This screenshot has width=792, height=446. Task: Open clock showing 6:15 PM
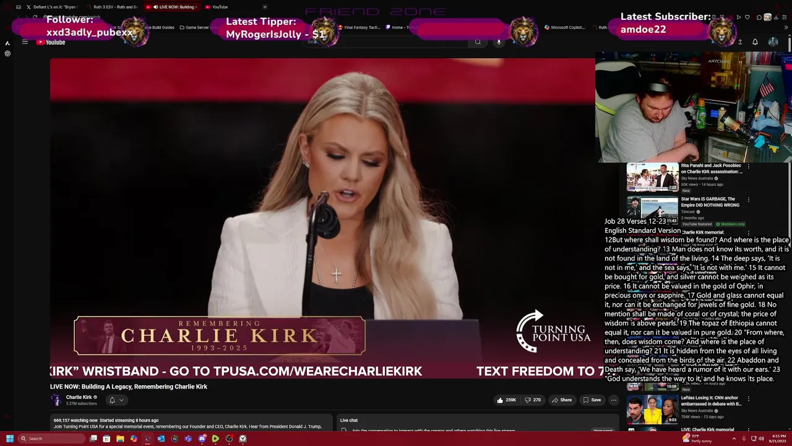click(x=779, y=439)
